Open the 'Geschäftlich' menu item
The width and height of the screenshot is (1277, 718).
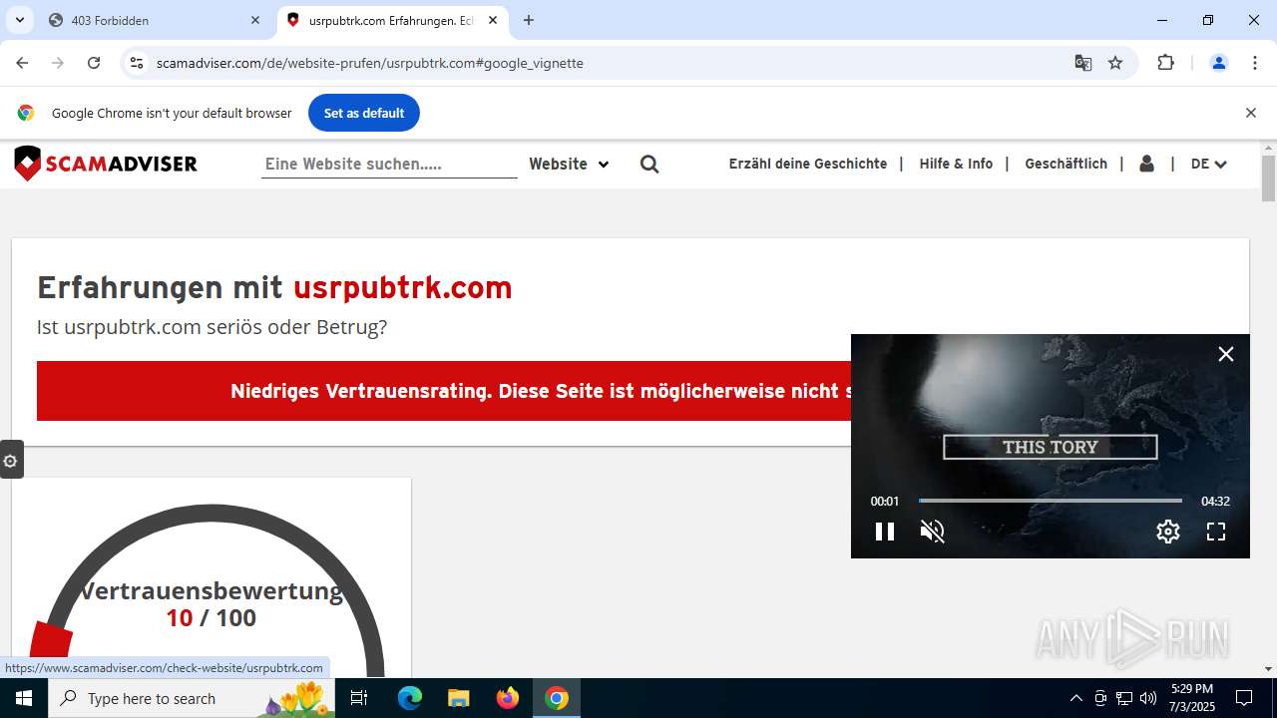click(x=1065, y=164)
